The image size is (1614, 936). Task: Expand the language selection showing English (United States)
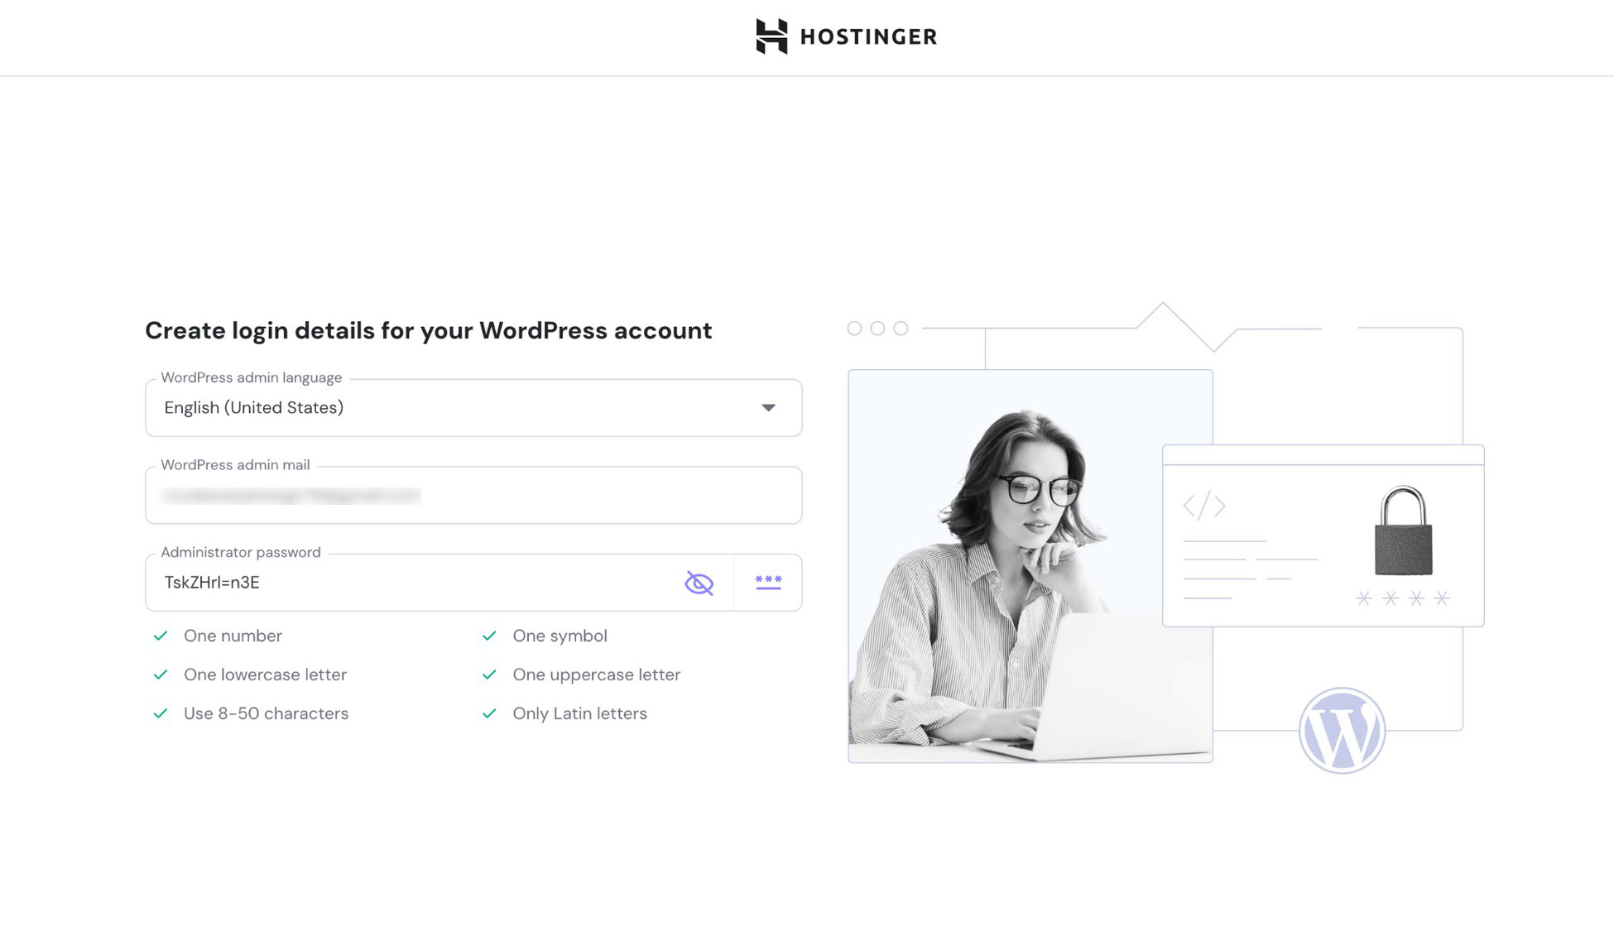tap(472, 407)
